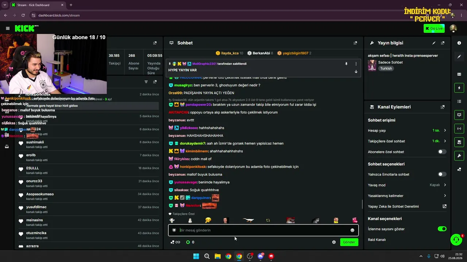
Task: Open the profile avatar menu
Action: 453,28
